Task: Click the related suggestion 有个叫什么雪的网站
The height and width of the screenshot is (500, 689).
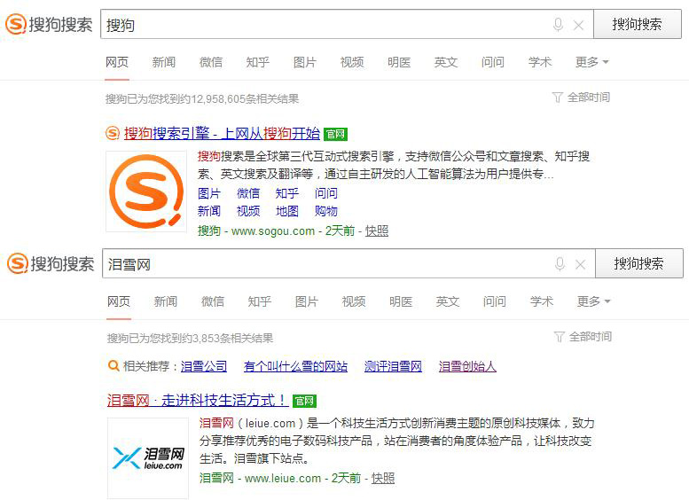Action: coord(295,366)
